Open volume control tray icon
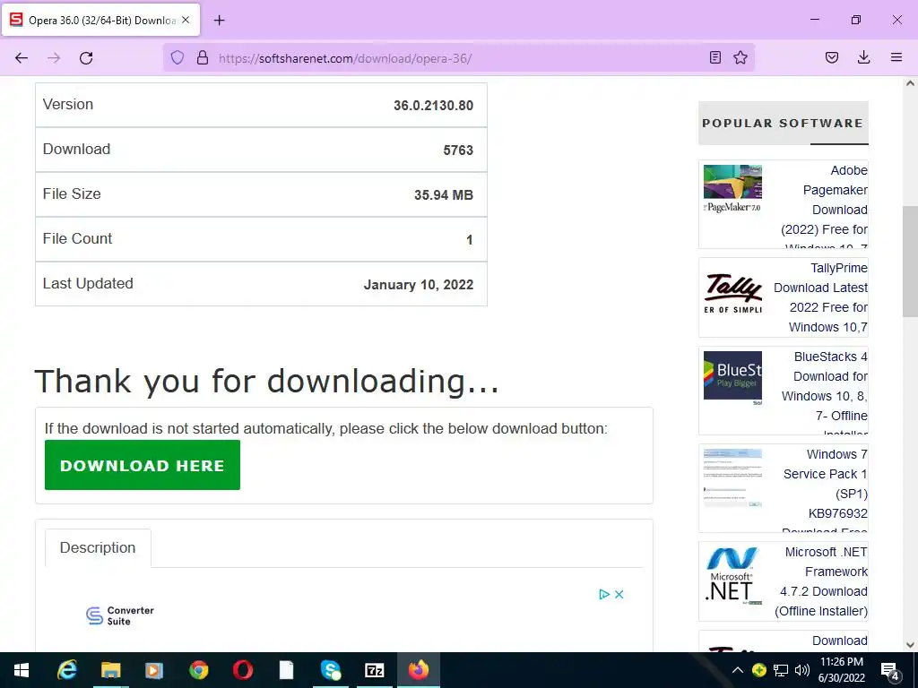 click(802, 670)
